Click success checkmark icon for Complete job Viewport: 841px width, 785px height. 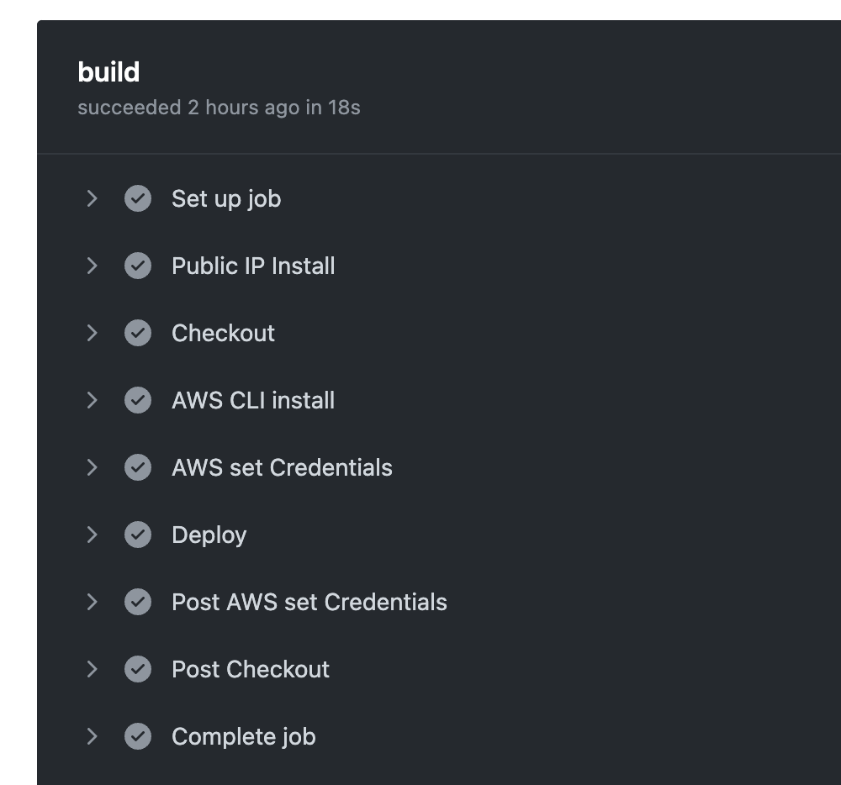(x=138, y=737)
